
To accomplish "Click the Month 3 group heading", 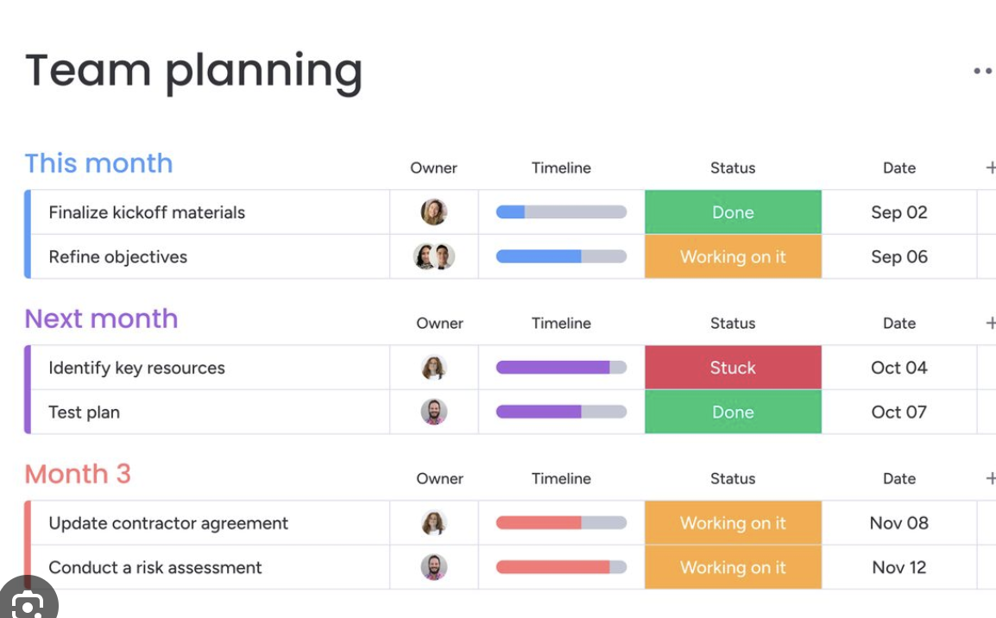I will click(x=78, y=474).
